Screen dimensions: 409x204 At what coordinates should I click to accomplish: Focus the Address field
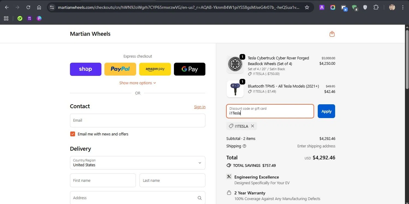coord(137,198)
